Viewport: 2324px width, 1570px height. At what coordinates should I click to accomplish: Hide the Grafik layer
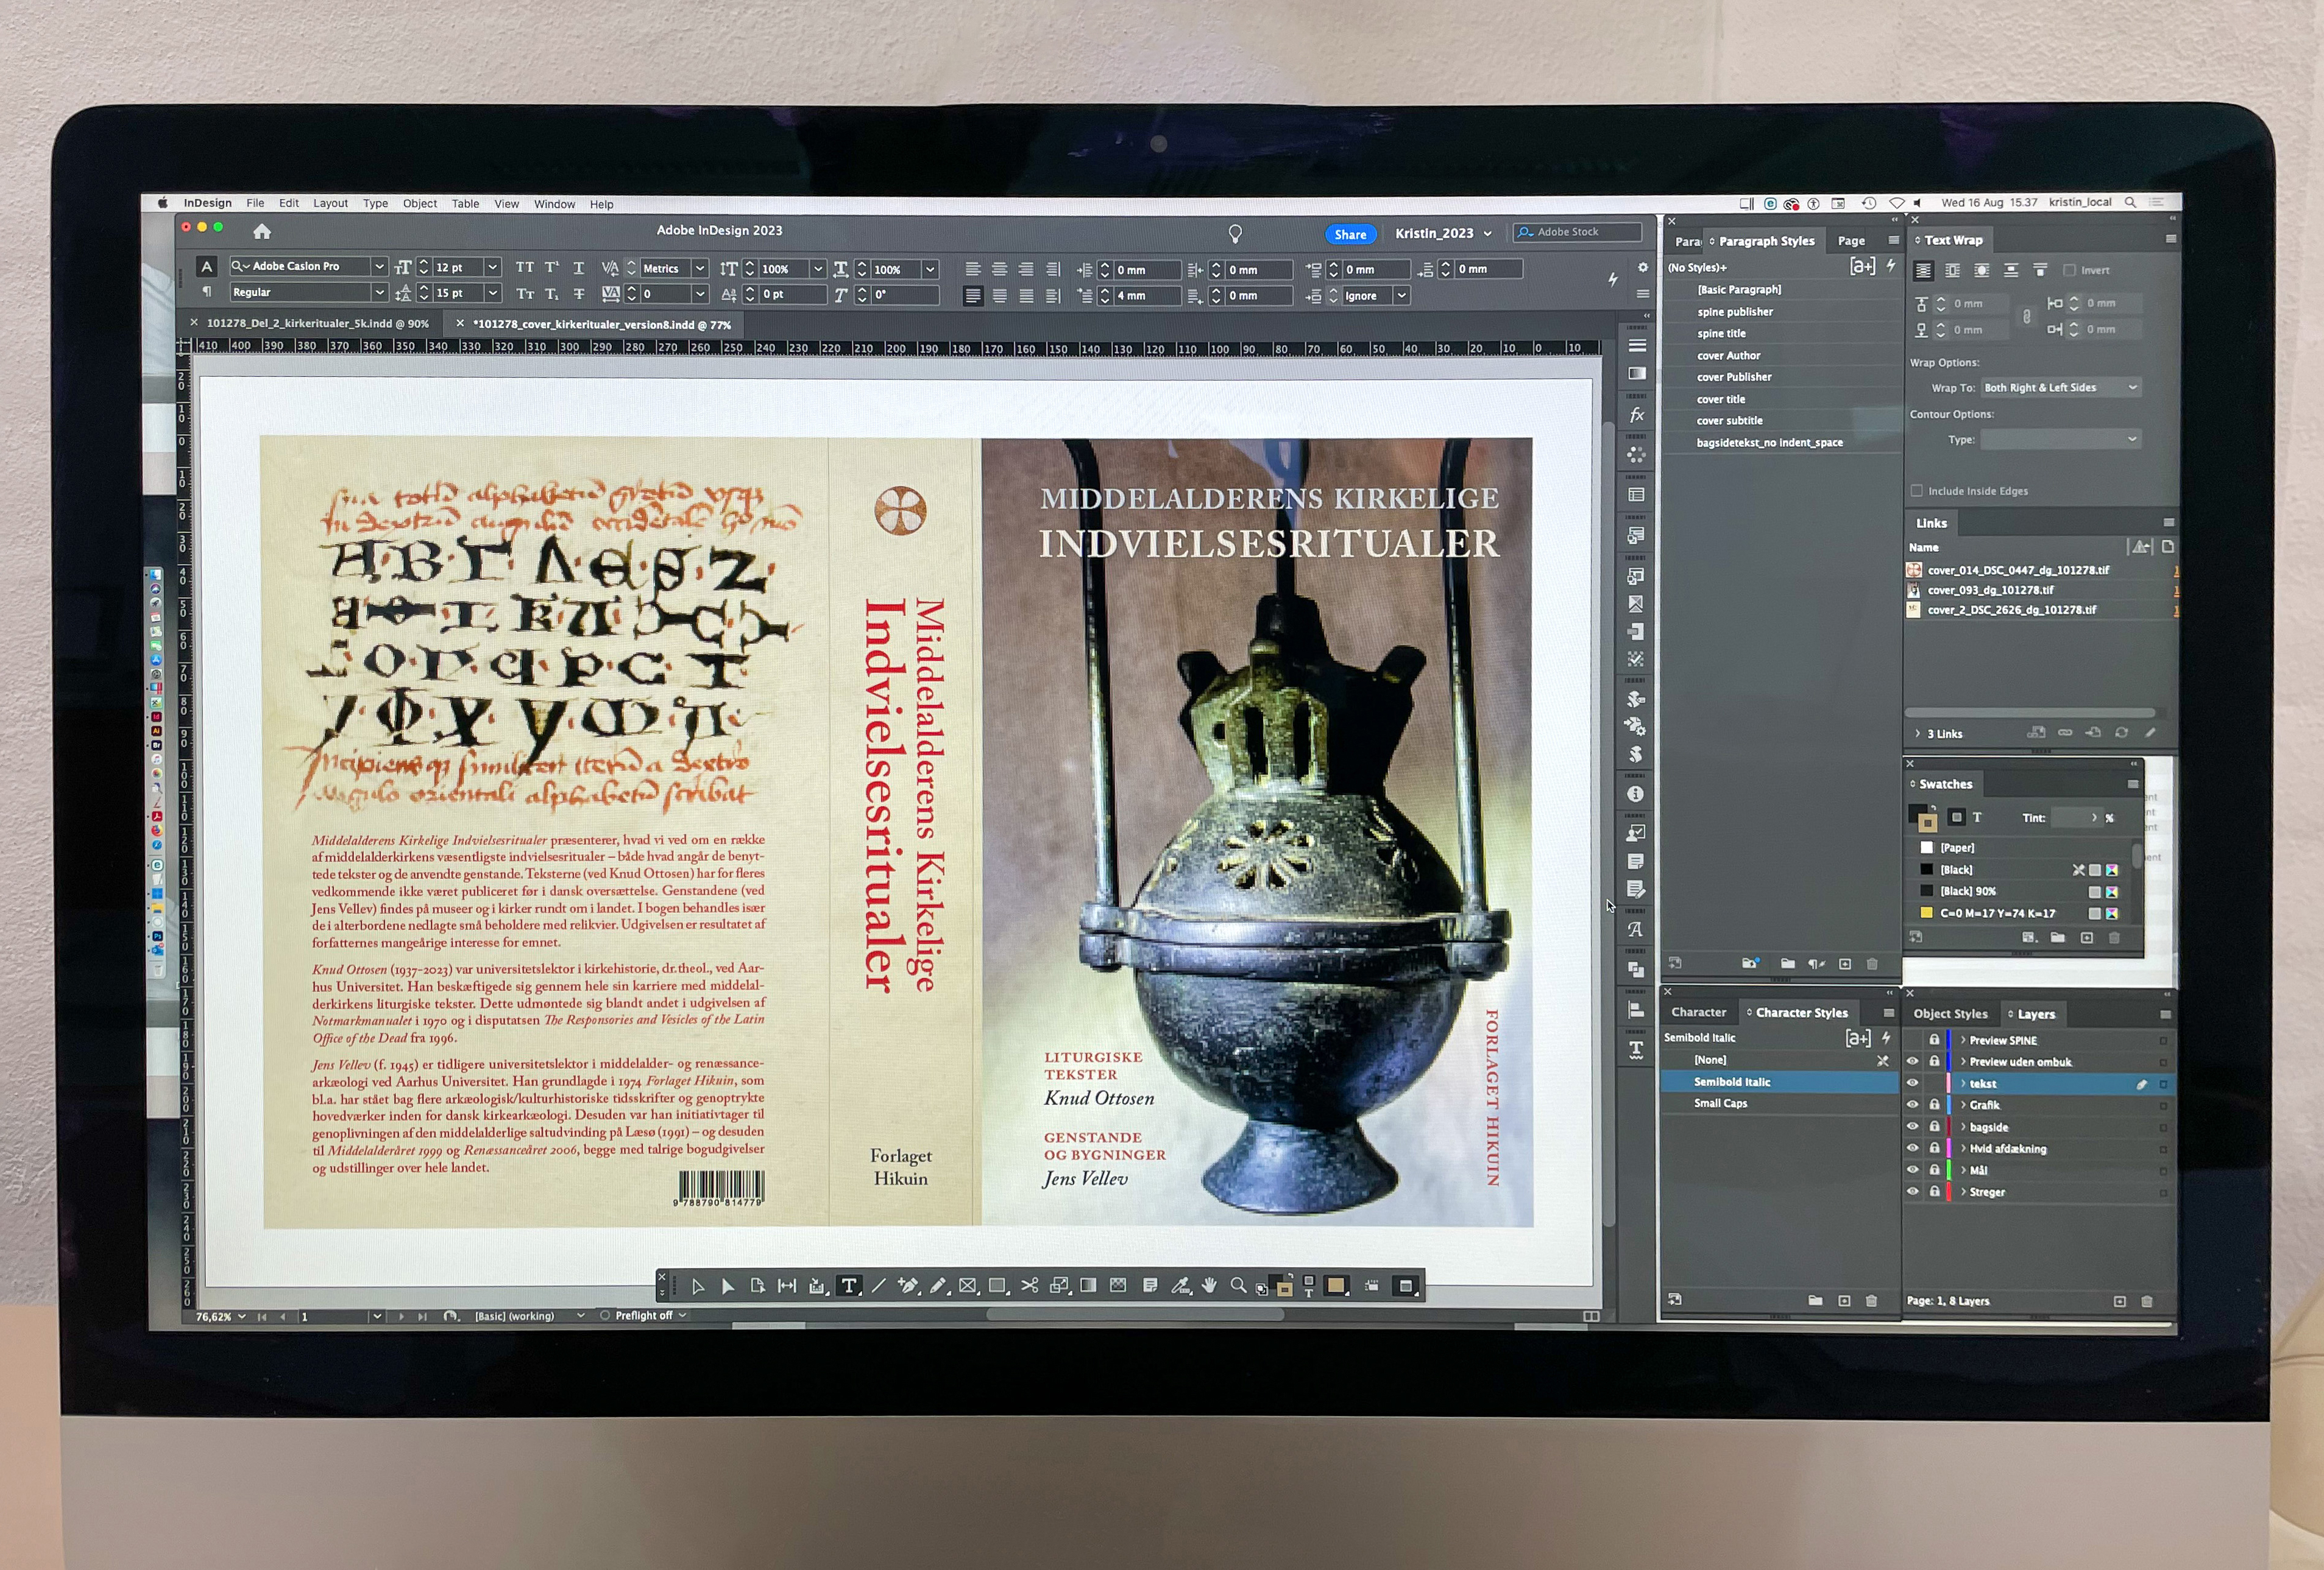(x=1913, y=1105)
